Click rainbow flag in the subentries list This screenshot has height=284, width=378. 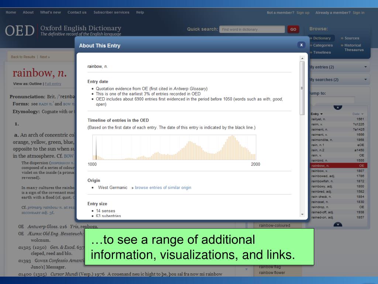point(270,267)
